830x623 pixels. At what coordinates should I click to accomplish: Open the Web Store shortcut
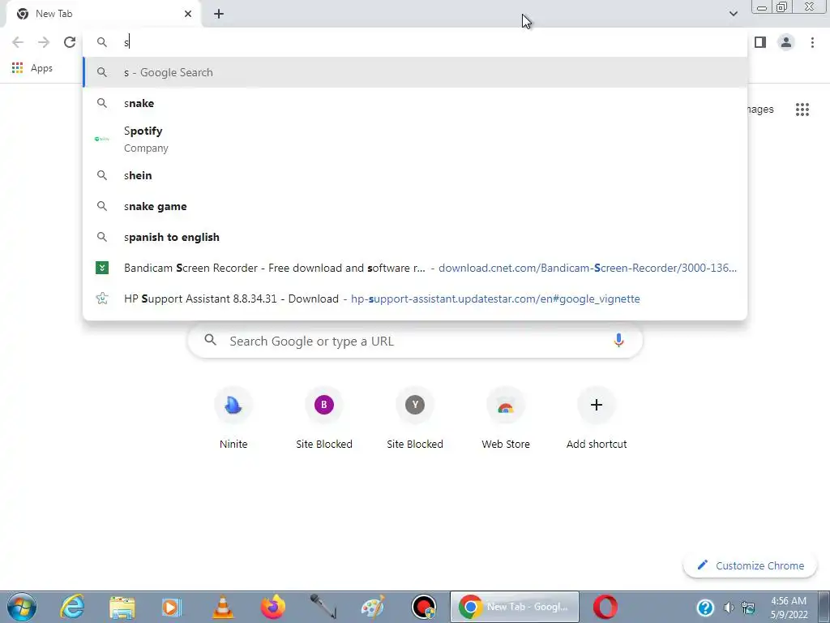point(506,419)
